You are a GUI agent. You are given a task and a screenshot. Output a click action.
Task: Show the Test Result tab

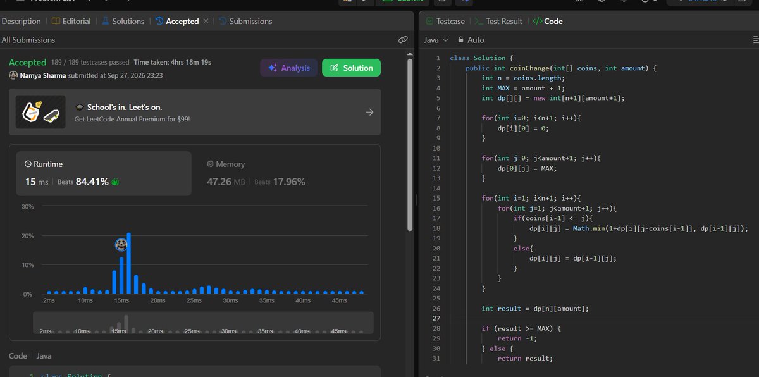499,21
